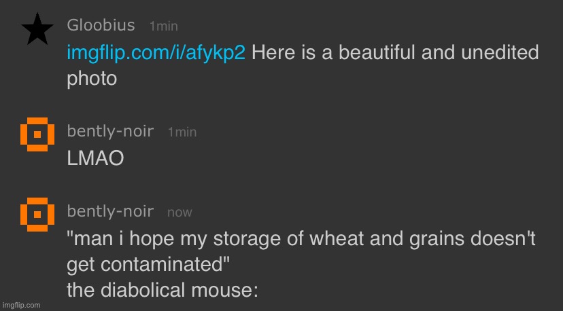
Task: Click the word "photo" in Gloobius's message
Action: (x=92, y=79)
